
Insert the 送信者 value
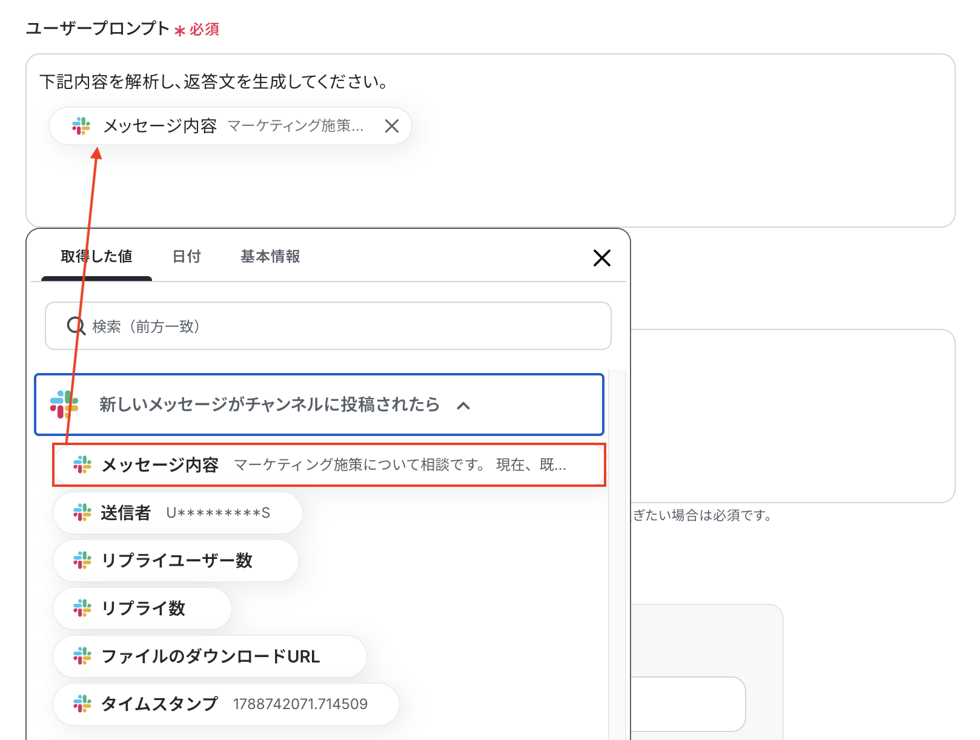click(x=177, y=513)
